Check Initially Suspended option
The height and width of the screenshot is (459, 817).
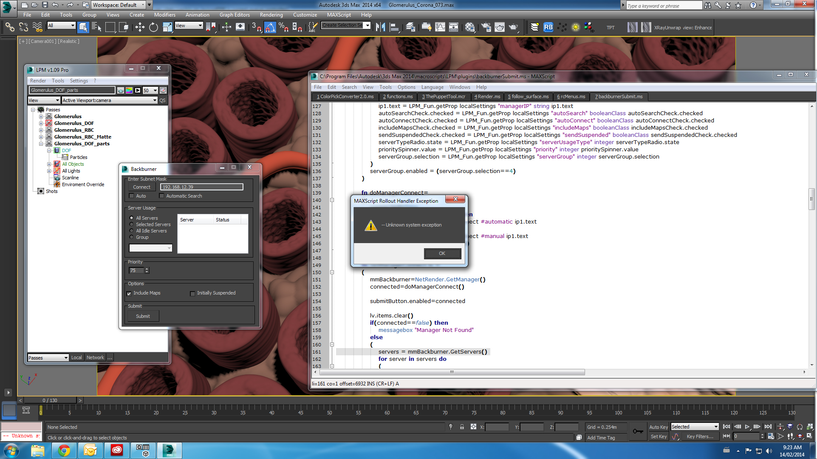(192, 293)
